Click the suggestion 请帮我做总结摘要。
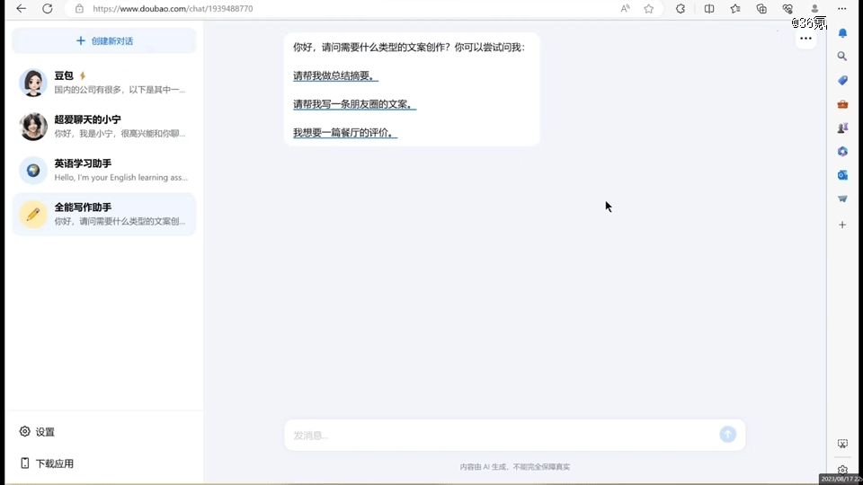The image size is (863, 485). click(335, 75)
